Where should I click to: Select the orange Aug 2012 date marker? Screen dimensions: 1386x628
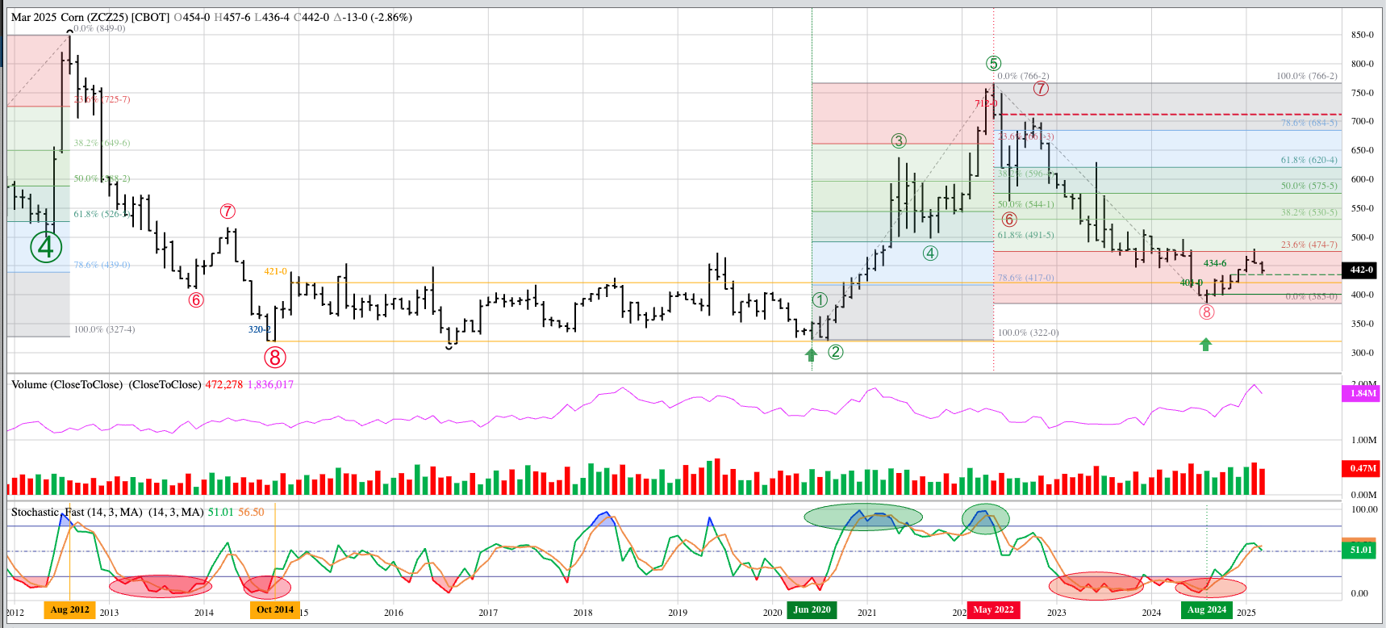click(x=70, y=610)
